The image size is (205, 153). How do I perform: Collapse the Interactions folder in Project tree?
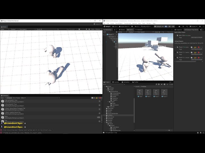(x=108, y=91)
